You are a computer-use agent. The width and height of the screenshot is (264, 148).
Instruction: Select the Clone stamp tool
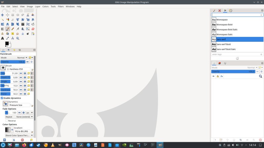tap(2, 34)
